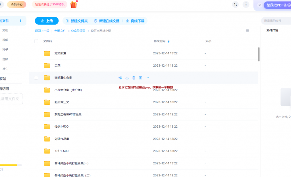This screenshot has height=177, width=291.
Task: Click the trash icon on 穿越重生合集 row
Action: 134,78
